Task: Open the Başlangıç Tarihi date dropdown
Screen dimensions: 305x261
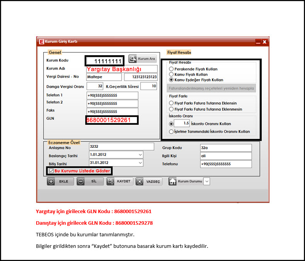Action: 140,155
